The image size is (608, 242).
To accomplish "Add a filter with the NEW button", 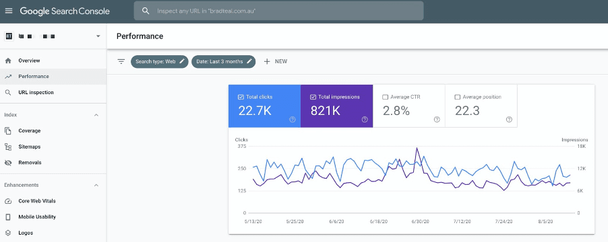I will [x=275, y=61].
